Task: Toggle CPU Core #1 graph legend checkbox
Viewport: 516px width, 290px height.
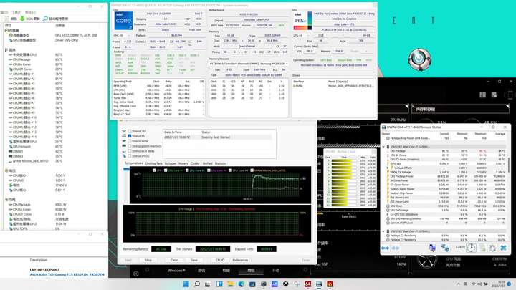Action: pyautogui.click(x=166, y=170)
